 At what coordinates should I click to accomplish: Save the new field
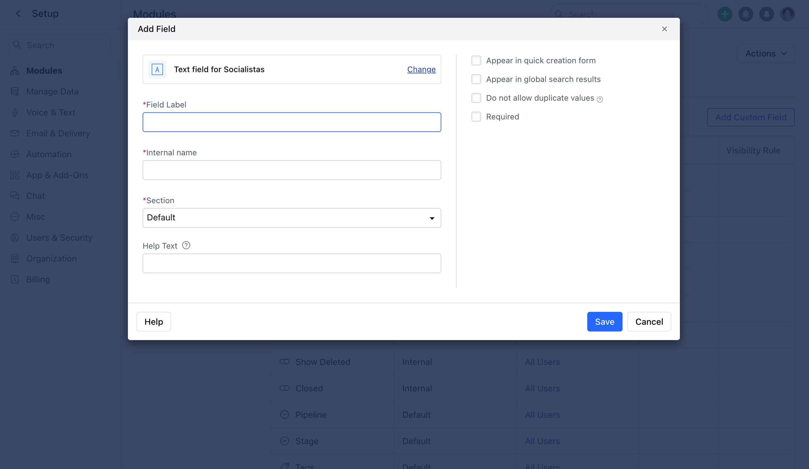(604, 322)
